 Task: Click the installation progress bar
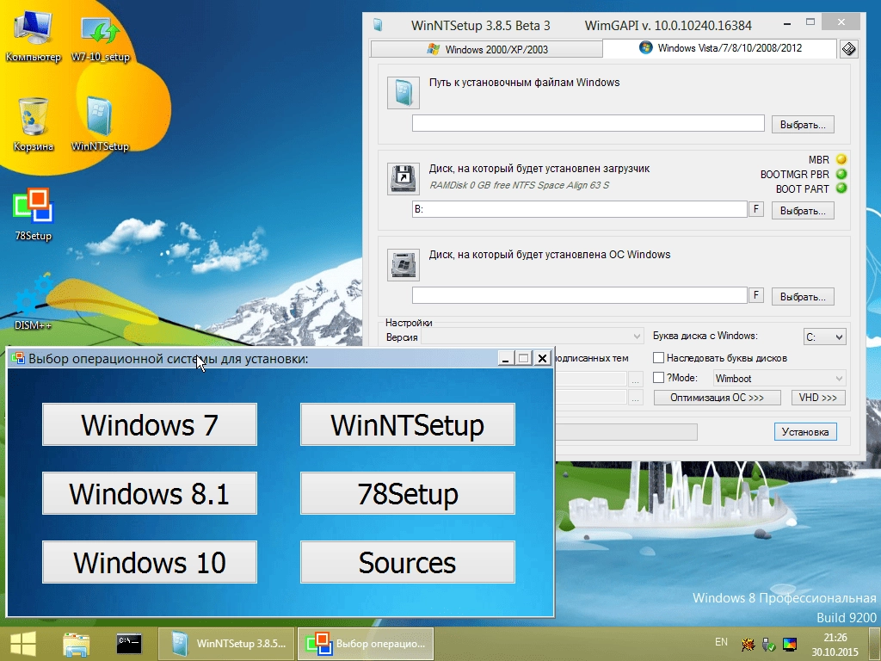pyautogui.click(x=626, y=432)
